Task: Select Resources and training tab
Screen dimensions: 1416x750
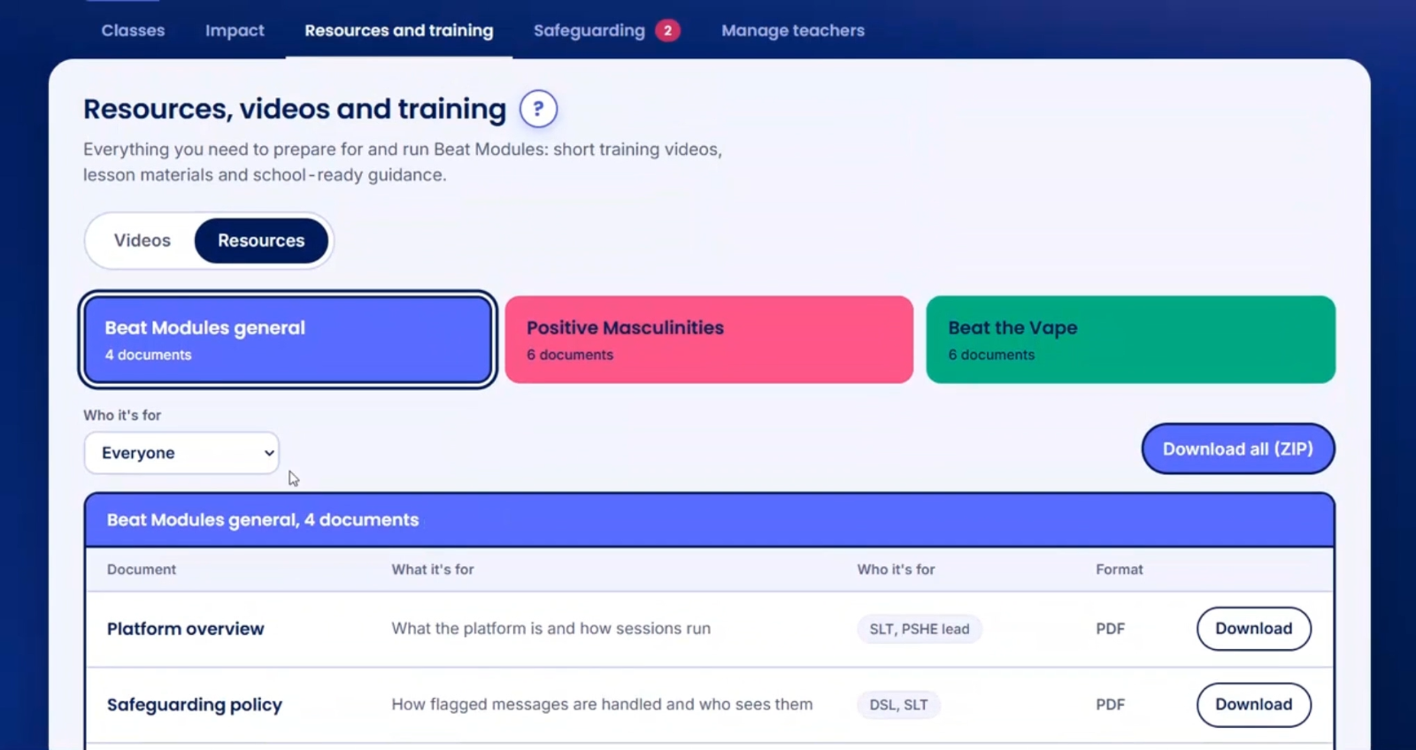Action: [x=399, y=31]
